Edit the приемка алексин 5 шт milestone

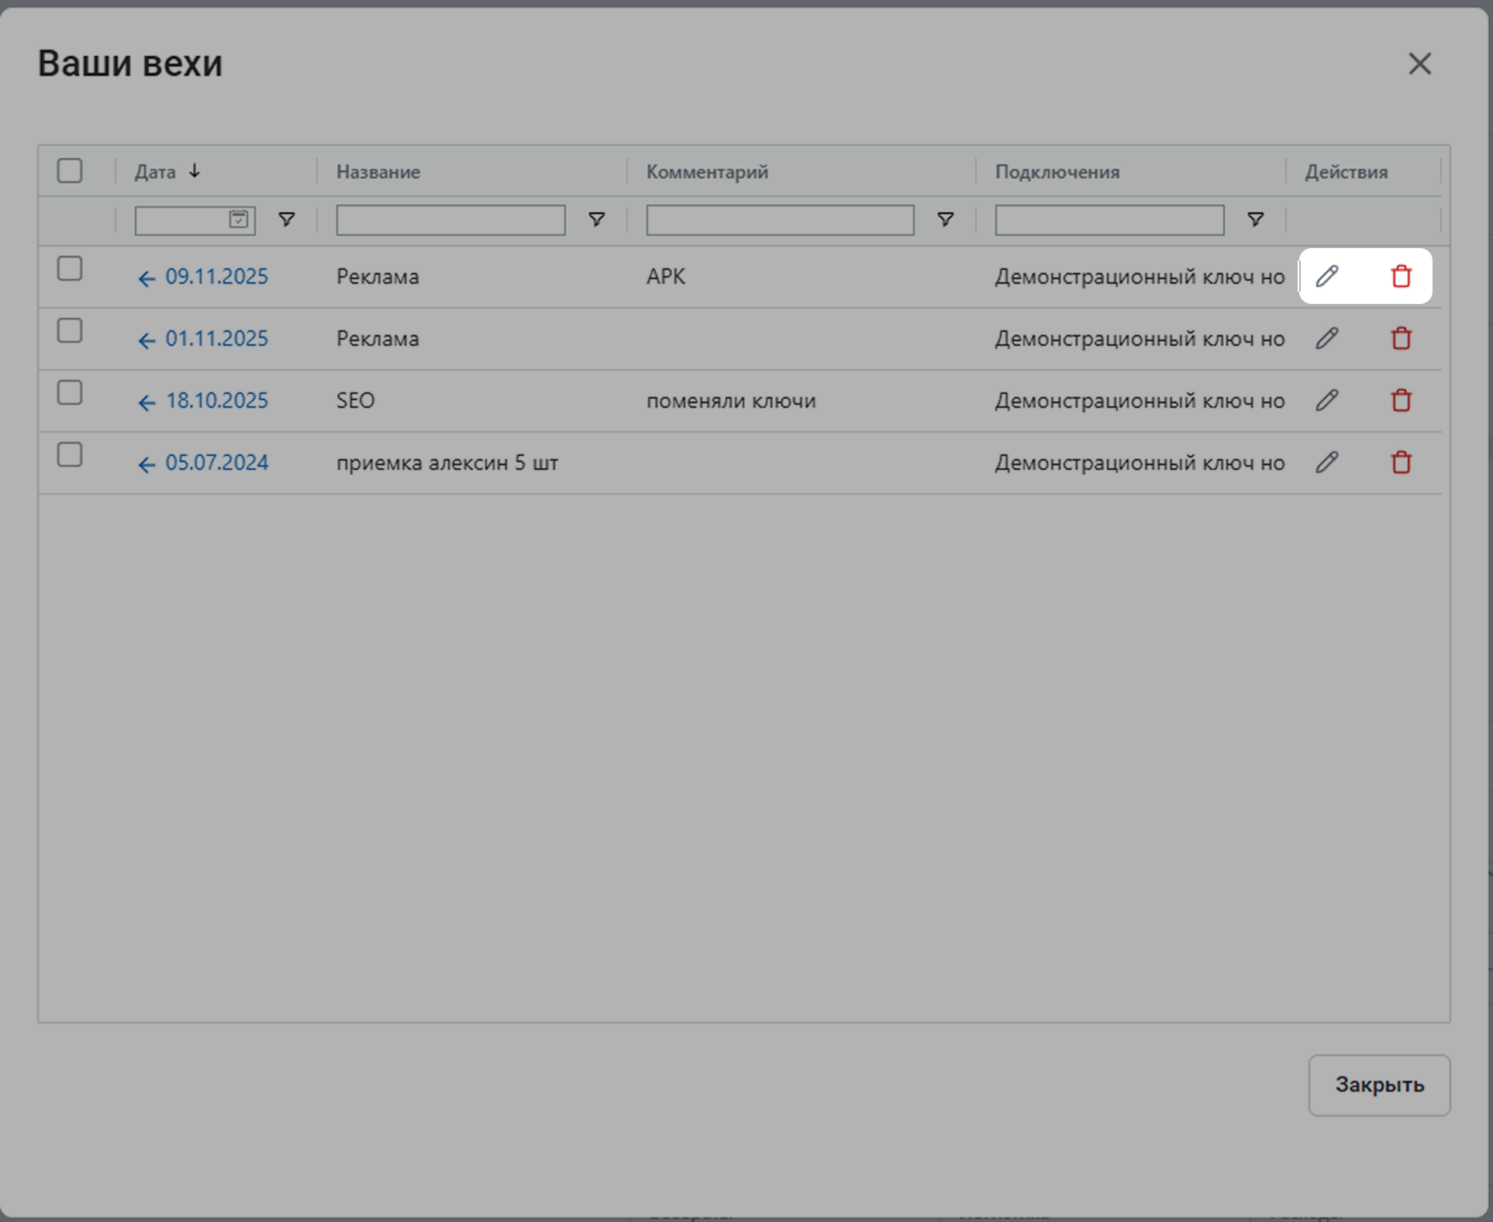1326,462
